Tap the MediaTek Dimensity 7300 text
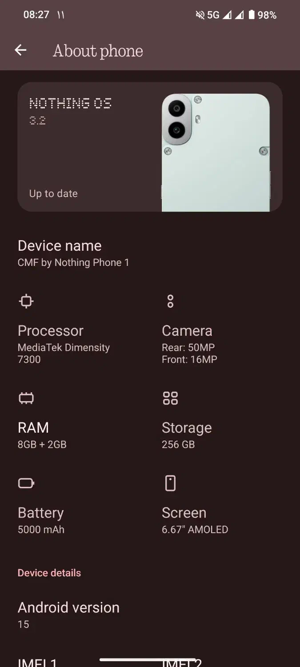Screen dimensions: 300x667 point(64,353)
